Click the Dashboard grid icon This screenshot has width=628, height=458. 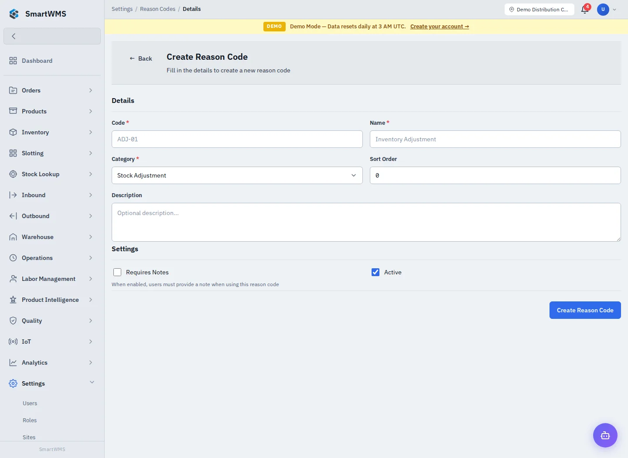point(13,61)
